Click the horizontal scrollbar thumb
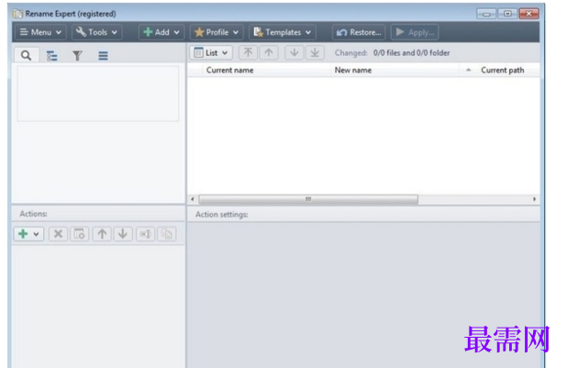The height and width of the screenshot is (368, 567). pyautogui.click(x=308, y=199)
